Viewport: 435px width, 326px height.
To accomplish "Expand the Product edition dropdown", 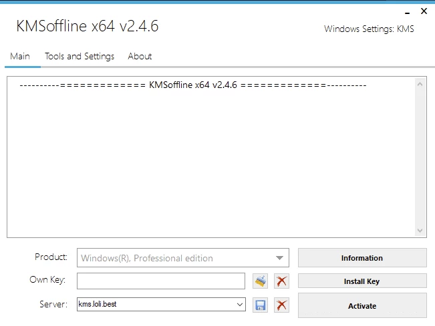I will point(279,258).
